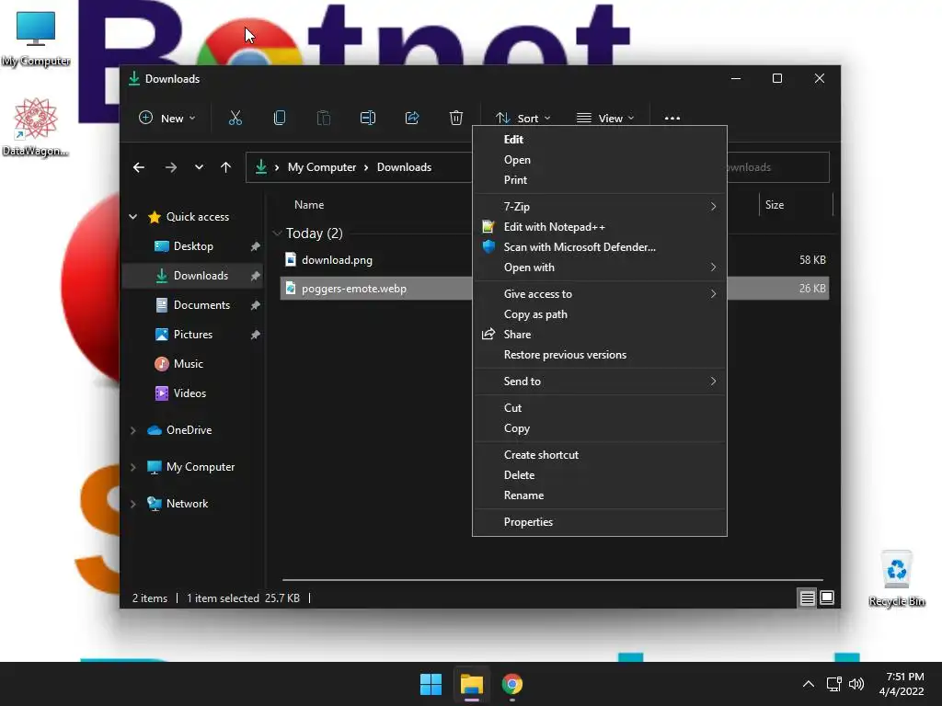
Task: Expand the Network tree node
Action: (133, 504)
